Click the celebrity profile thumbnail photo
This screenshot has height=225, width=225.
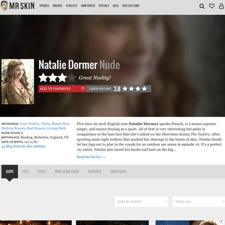click(18, 82)
